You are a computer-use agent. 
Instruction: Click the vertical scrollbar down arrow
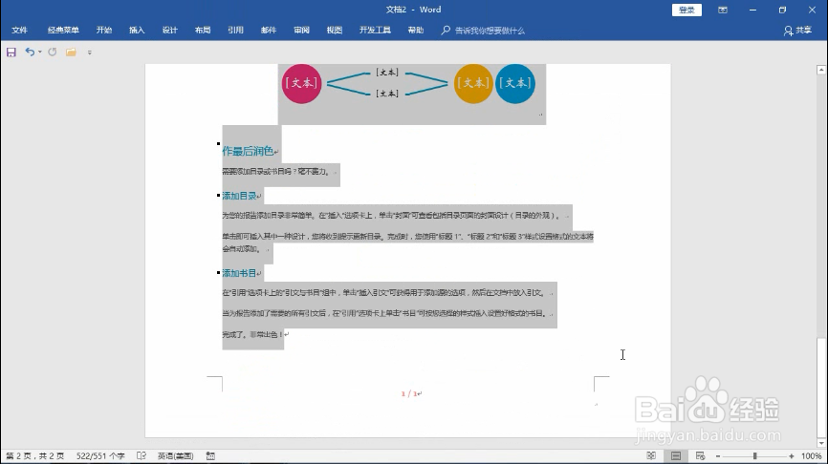click(x=821, y=443)
